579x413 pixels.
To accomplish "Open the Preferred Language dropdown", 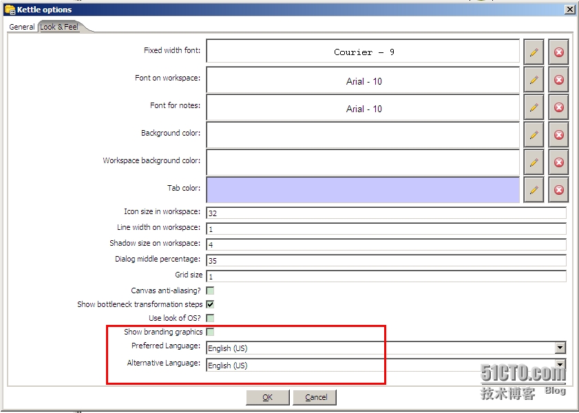I will (x=560, y=348).
